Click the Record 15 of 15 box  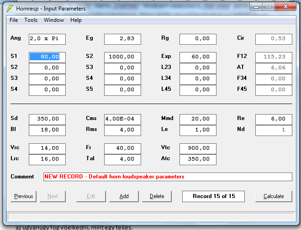coord(213,196)
